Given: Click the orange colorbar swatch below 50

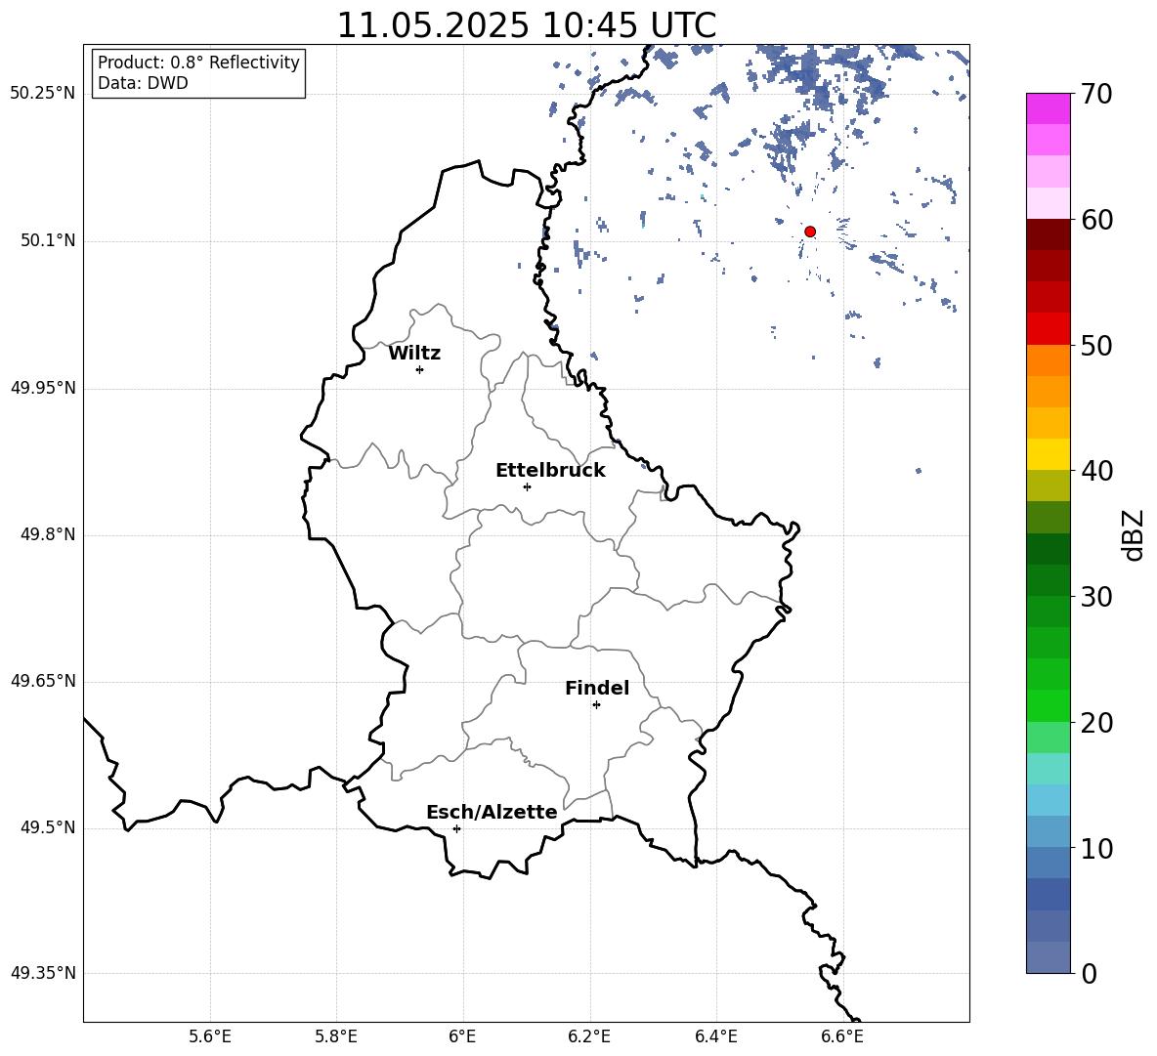Looking at the screenshot, I should click(x=1049, y=360).
